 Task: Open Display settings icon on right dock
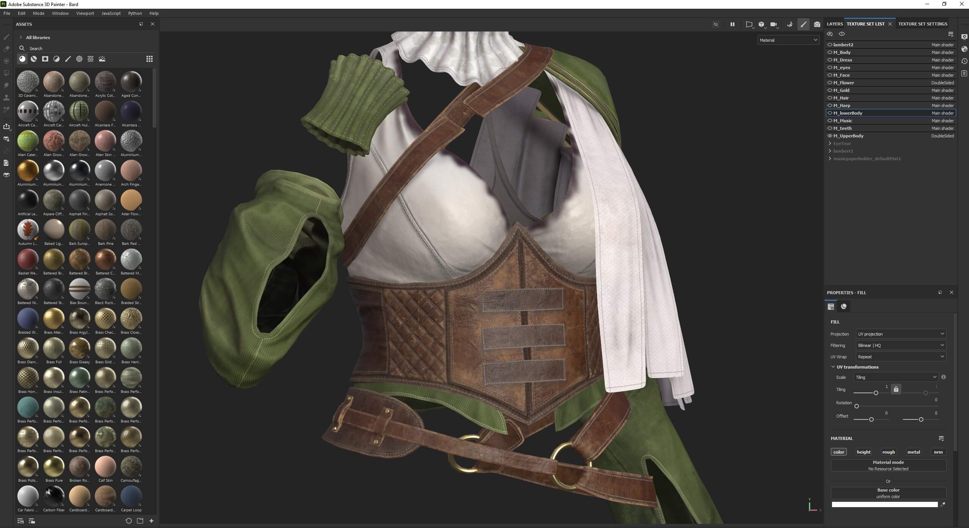pos(964,37)
